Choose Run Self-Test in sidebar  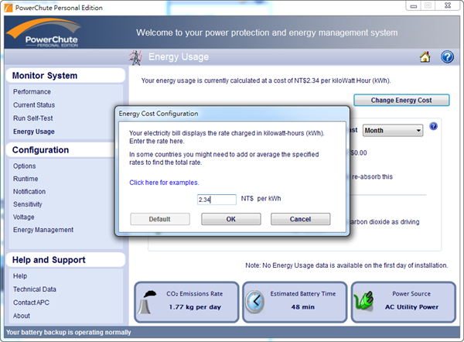(32, 118)
